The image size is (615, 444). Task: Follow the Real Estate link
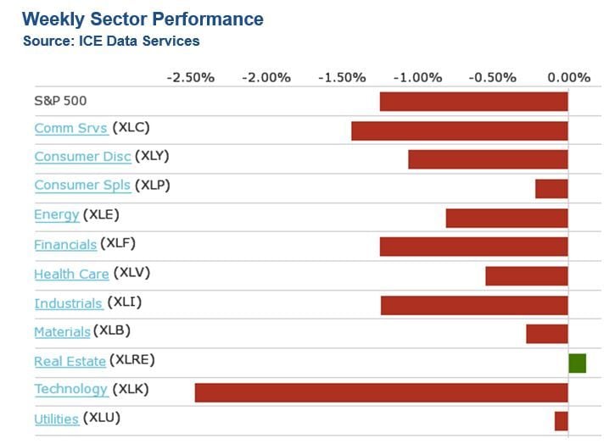click(70, 361)
